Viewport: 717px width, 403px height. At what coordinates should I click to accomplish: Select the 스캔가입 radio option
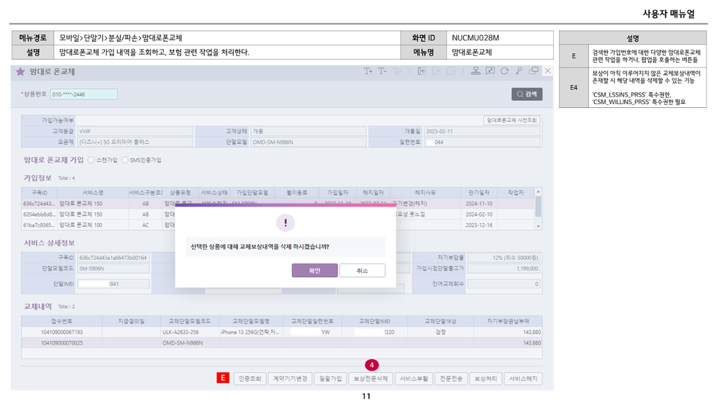[92, 160]
